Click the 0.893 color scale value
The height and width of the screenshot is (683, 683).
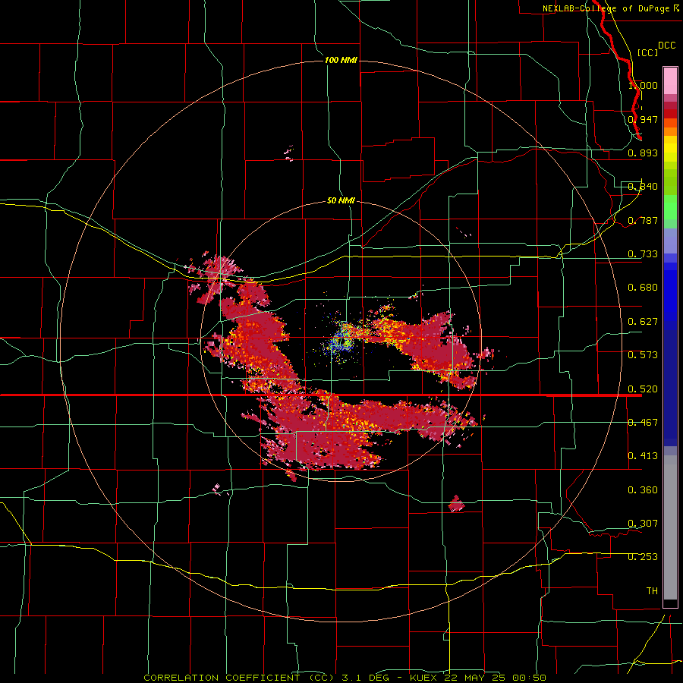(x=643, y=153)
